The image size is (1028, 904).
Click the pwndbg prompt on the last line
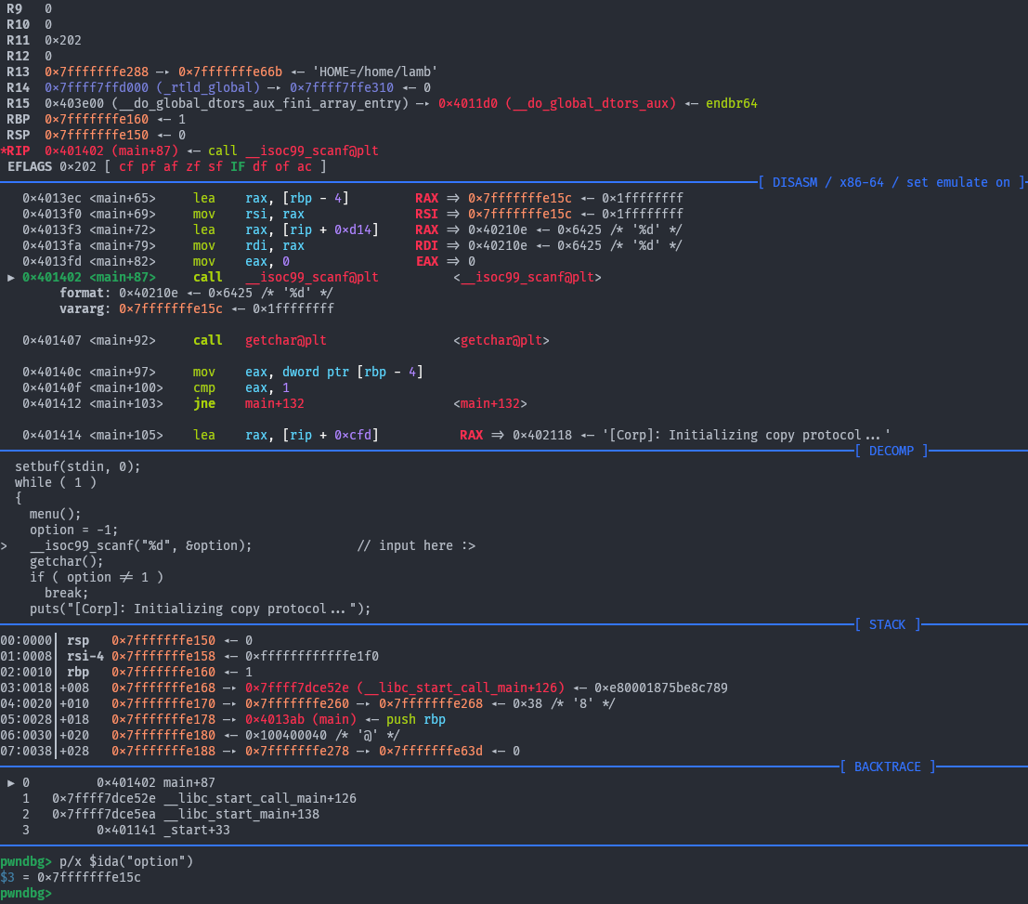(x=25, y=893)
